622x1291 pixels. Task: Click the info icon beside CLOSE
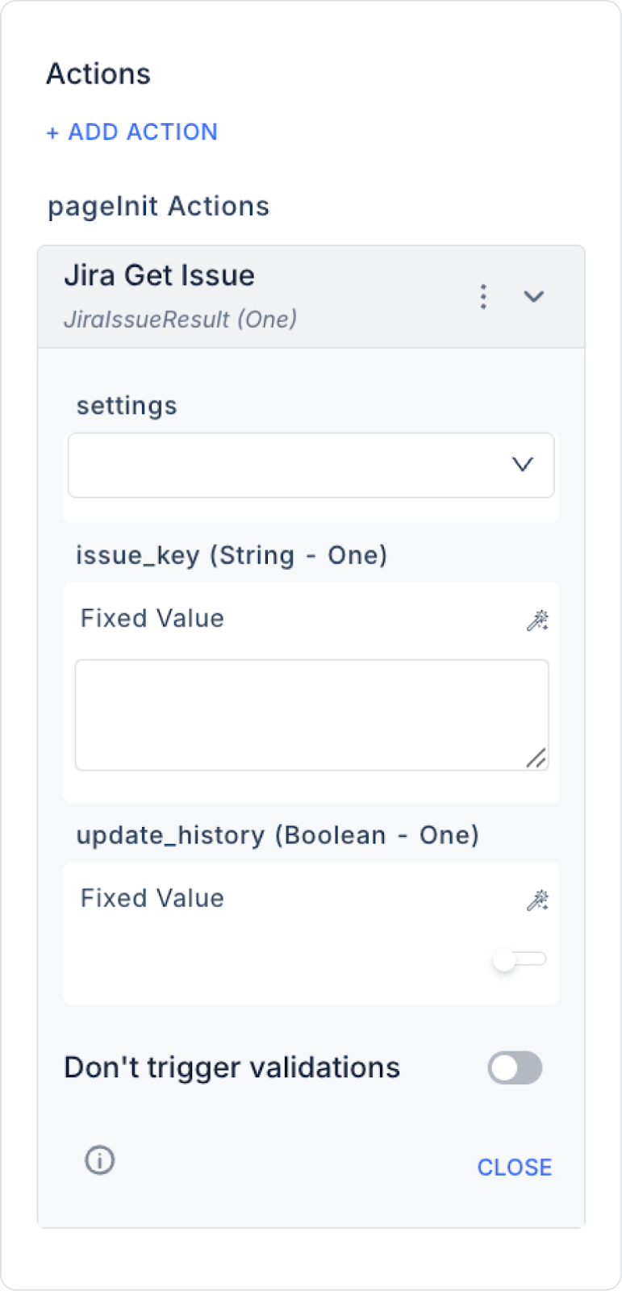(x=100, y=1160)
